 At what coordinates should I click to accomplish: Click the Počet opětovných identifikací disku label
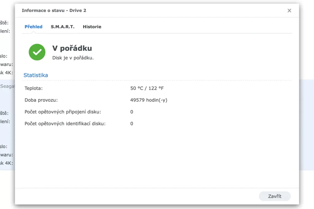(65, 123)
